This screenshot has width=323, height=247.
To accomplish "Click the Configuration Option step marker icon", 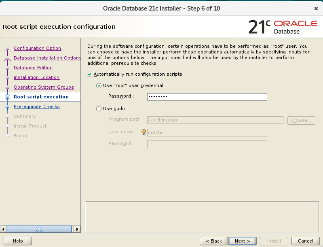I will coord(7,49).
